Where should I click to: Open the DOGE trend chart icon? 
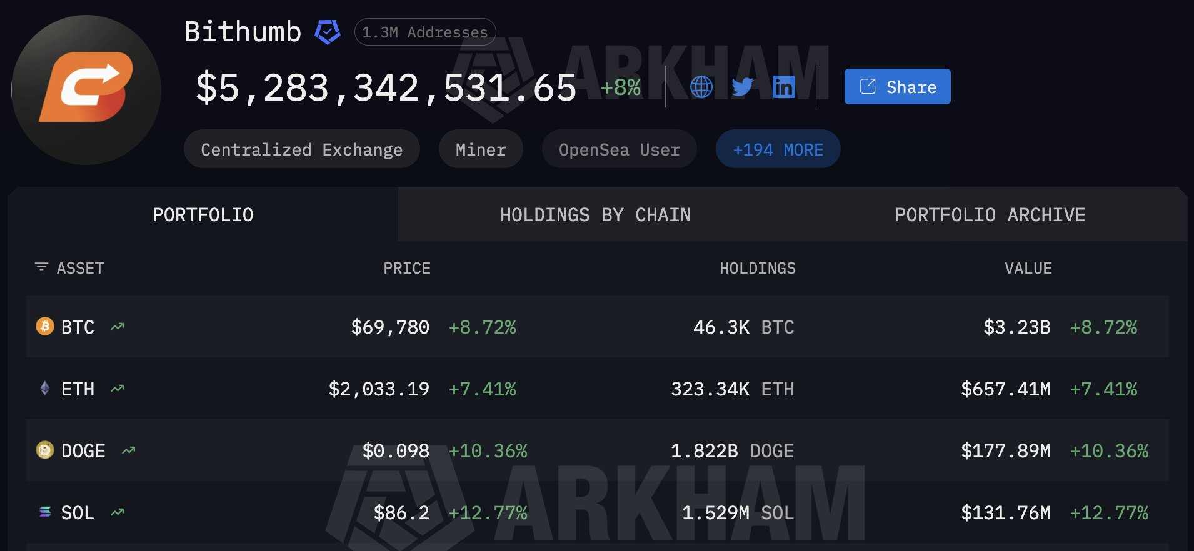129,450
